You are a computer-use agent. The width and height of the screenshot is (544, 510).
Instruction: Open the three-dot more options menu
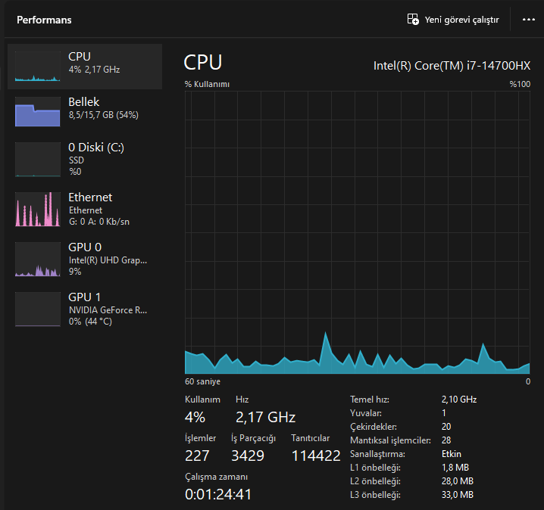pos(528,20)
